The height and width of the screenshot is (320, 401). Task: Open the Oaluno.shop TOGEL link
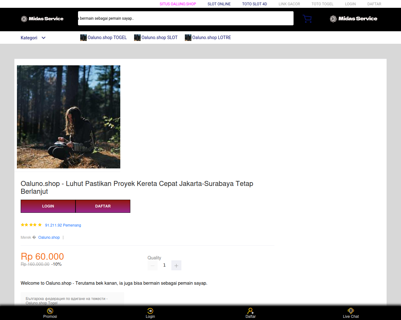pos(107,37)
